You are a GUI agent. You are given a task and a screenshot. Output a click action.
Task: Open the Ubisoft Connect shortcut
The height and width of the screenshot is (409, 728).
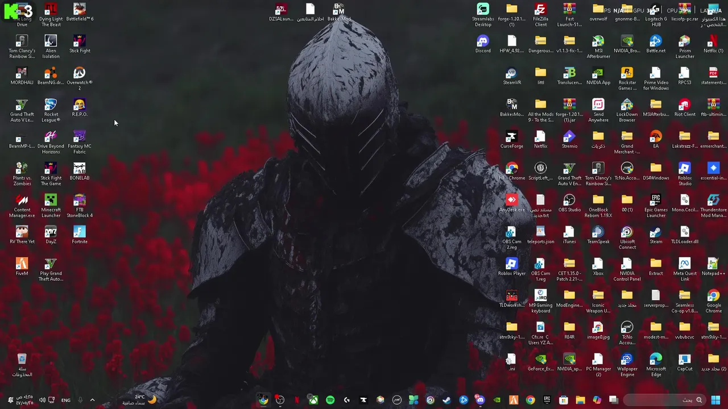627,238
